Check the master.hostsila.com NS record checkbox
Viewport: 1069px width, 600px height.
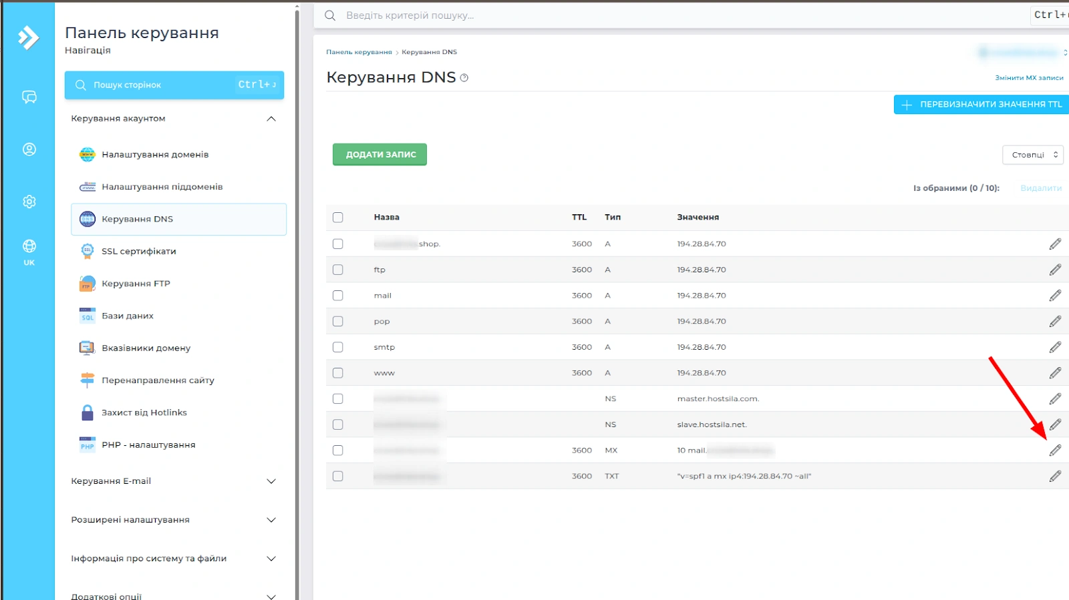338,399
